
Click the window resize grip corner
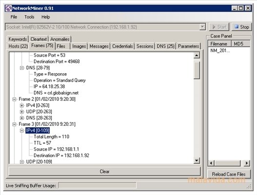tap(249, 187)
